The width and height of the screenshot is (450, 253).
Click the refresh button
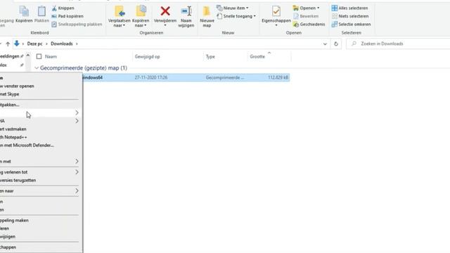tap(336, 44)
